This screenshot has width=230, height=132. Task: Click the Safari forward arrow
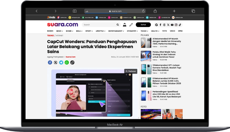55,11
